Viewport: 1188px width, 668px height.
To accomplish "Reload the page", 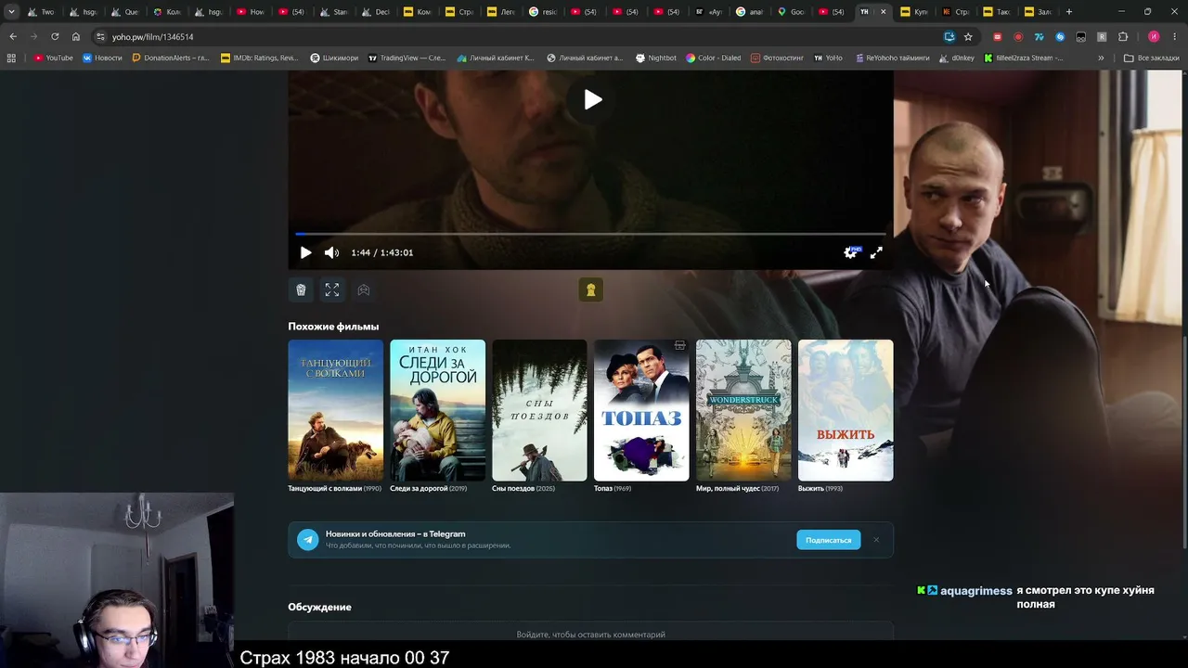I will pos(55,37).
